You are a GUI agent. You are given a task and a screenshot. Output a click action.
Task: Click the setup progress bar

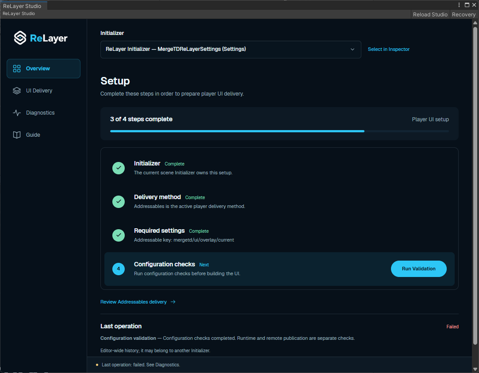279,131
